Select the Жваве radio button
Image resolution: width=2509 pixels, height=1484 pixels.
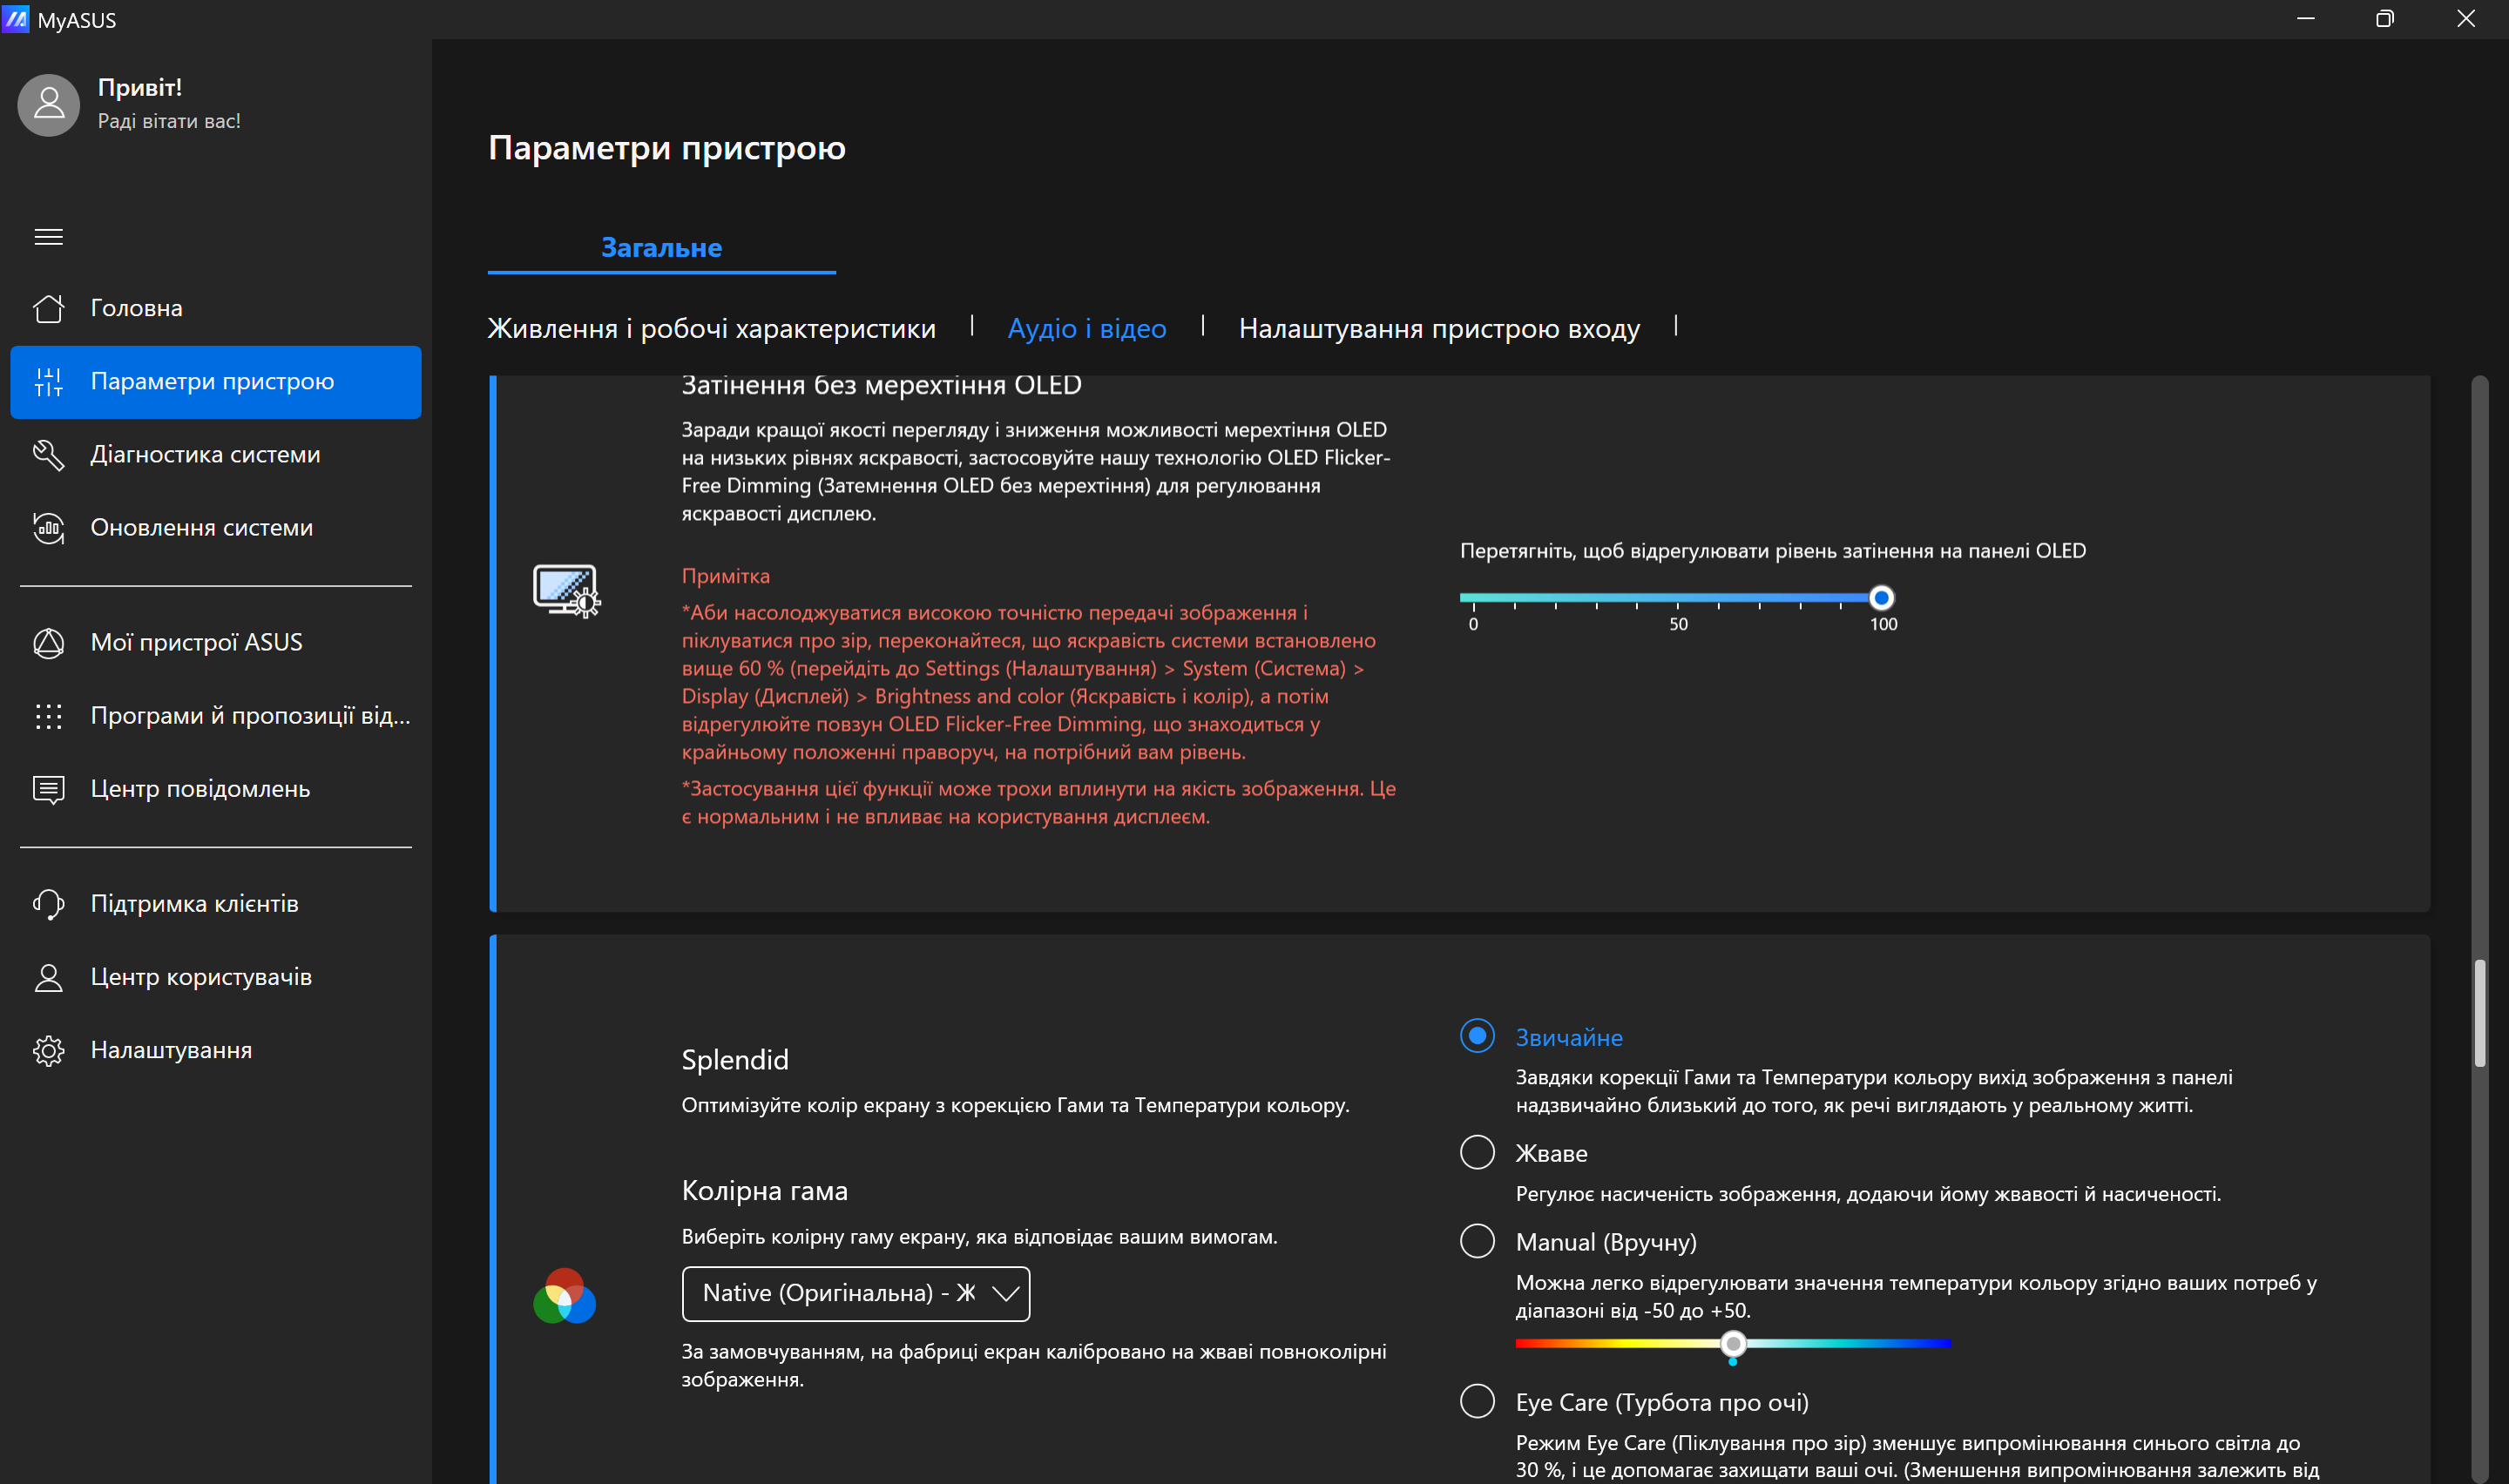tap(1477, 1152)
